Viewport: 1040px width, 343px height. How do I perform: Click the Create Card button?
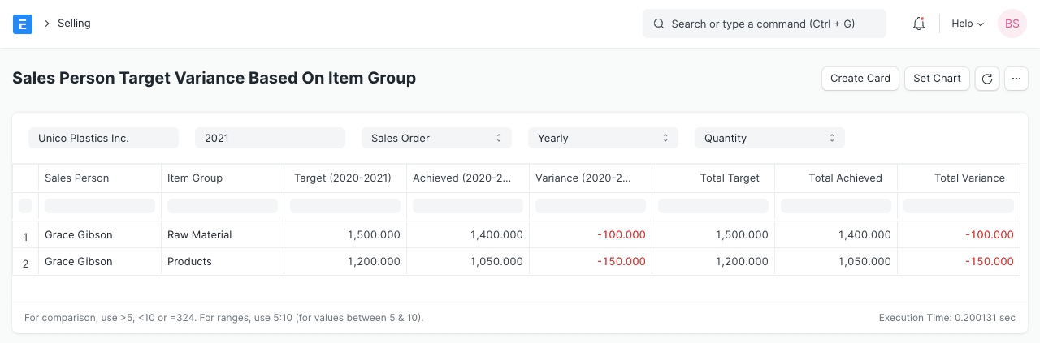point(860,79)
